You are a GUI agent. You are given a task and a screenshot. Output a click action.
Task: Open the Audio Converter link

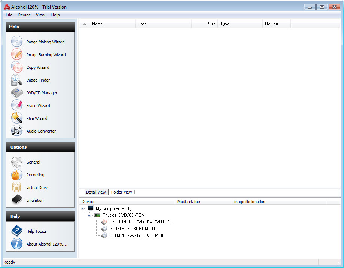coord(41,131)
